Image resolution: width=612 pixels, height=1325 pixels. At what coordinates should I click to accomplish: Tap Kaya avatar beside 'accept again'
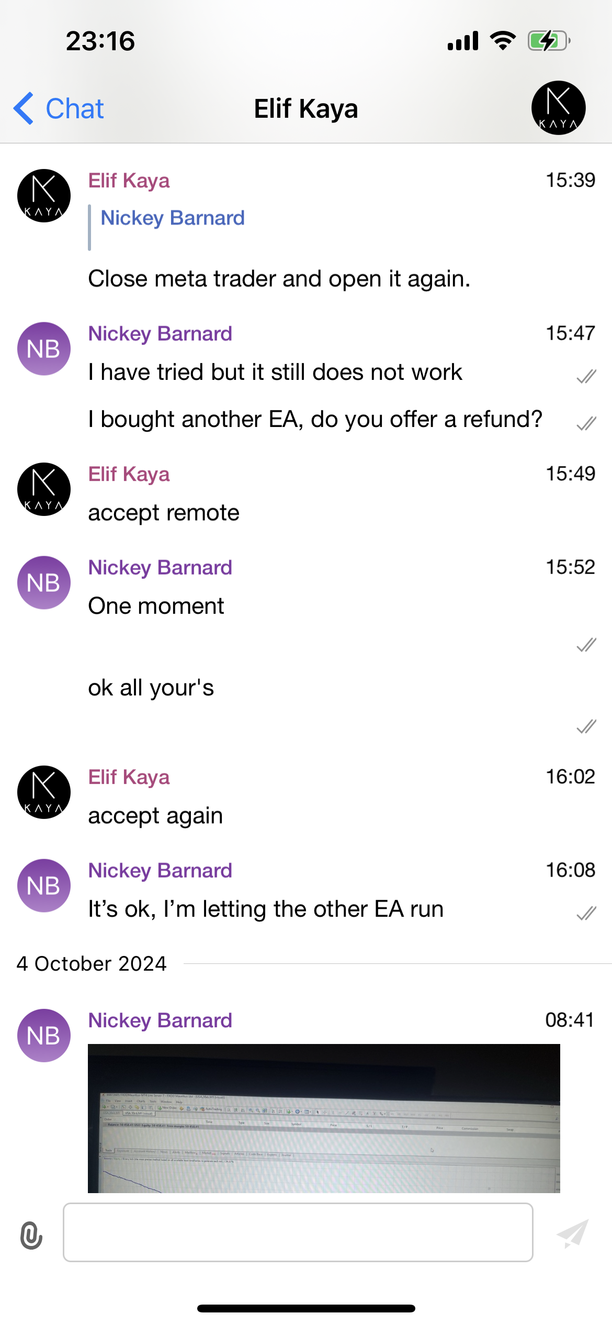tap(44, 792)
